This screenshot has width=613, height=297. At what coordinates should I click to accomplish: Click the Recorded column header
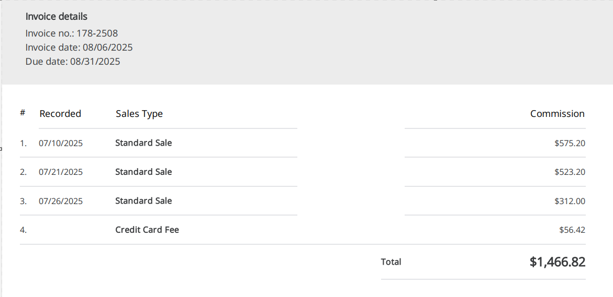pyautogui.click(x=60, y=114)
